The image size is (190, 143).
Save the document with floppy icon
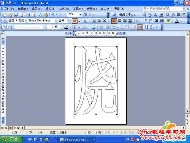pyautogui.click(x=16, y=15)
